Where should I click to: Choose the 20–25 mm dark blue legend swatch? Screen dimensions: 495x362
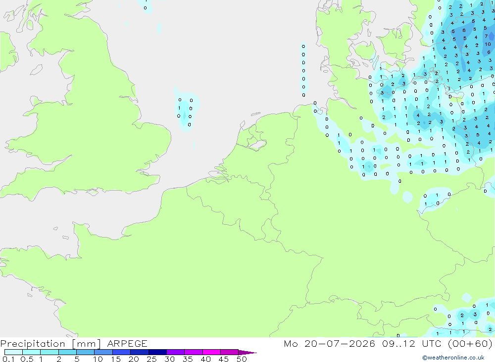[140, 352]
